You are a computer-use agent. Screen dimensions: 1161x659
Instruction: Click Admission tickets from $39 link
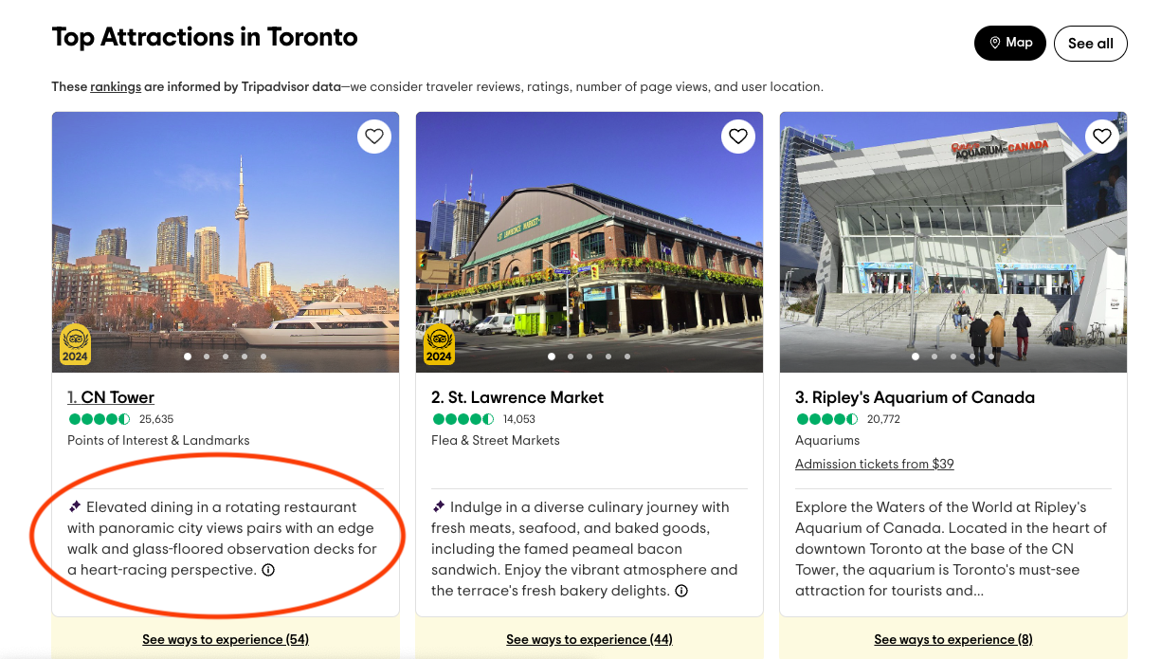(874, 464)
